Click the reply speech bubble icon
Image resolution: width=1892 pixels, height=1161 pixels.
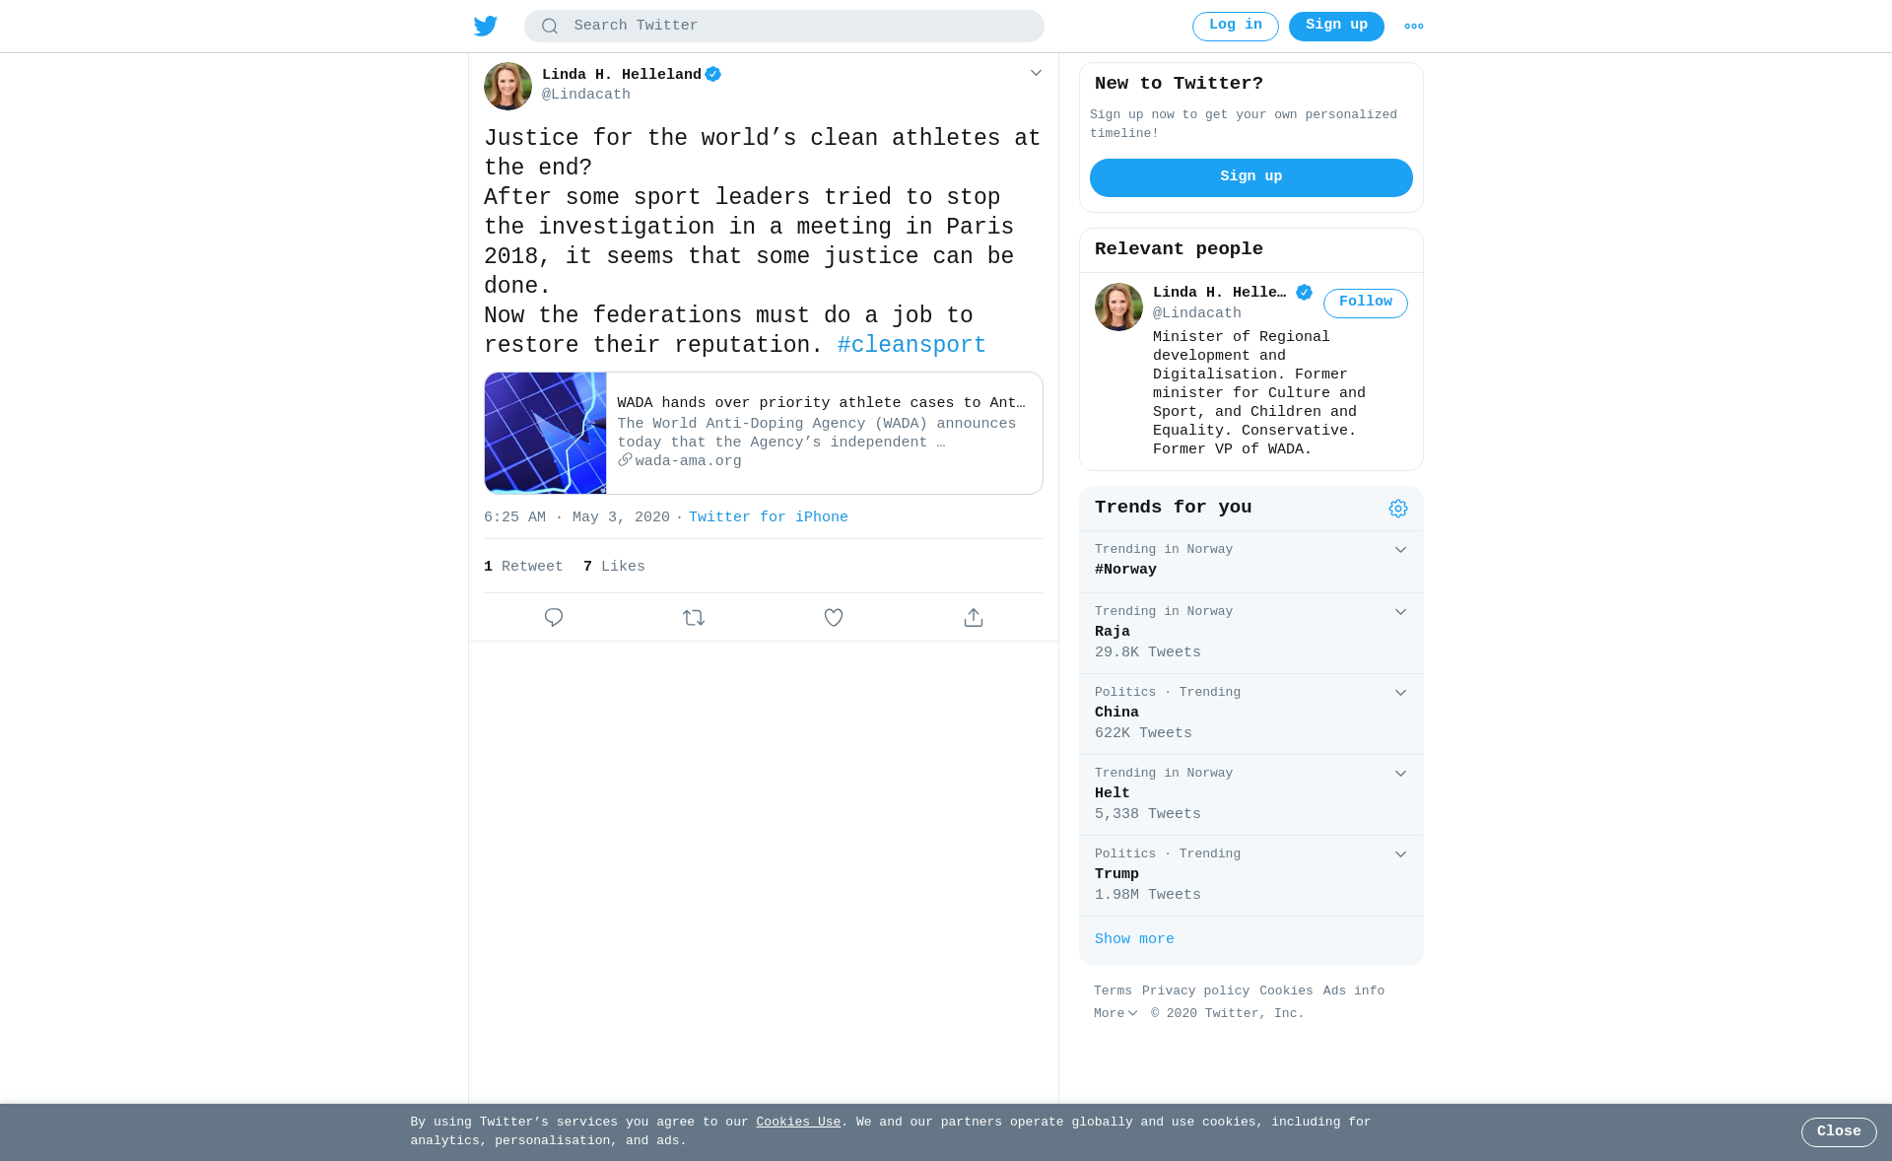point(554,617)
